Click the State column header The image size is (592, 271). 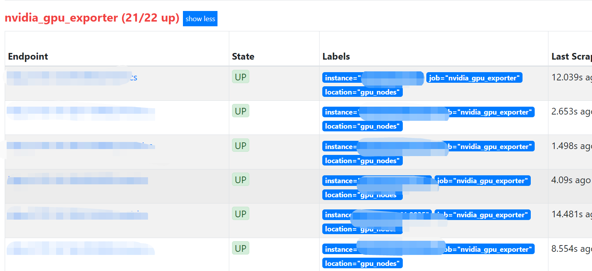[x=243, y=56]
